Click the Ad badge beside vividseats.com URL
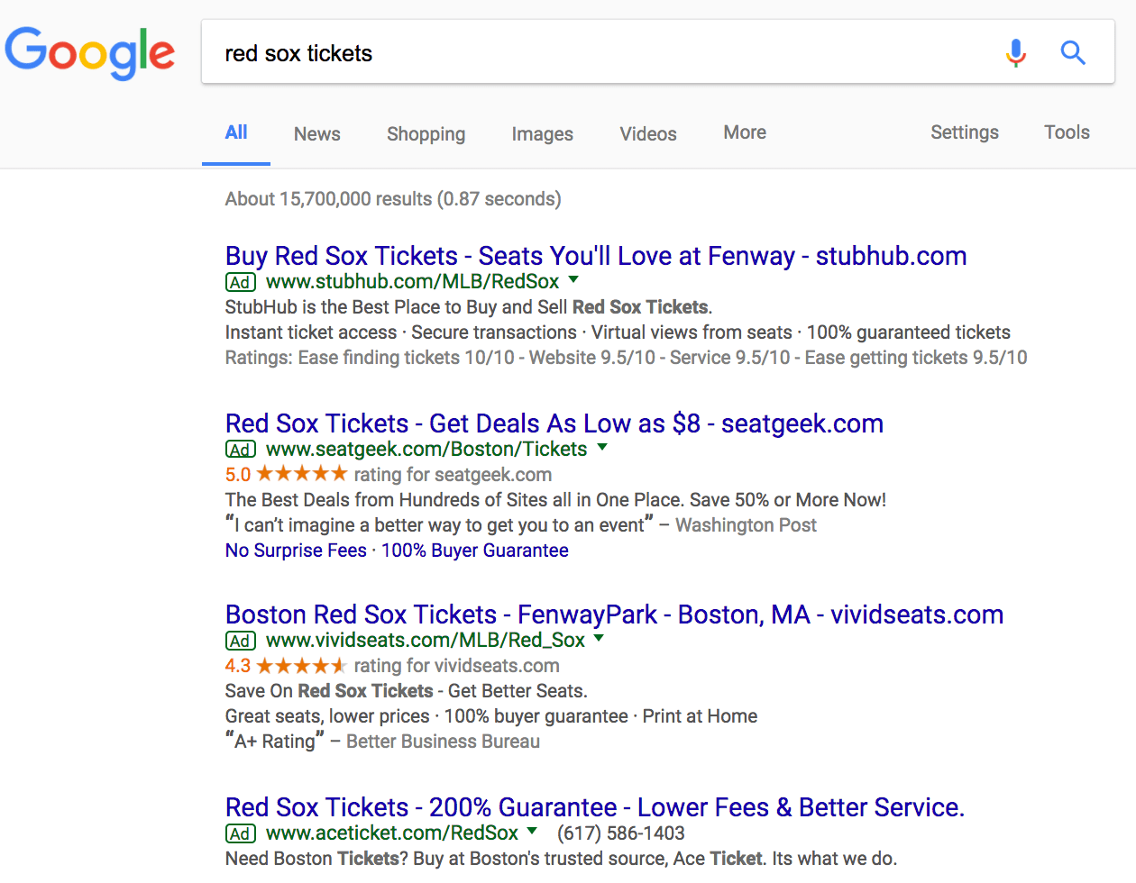The width and height of the screenshot is (1136, 883). [240, 641]
